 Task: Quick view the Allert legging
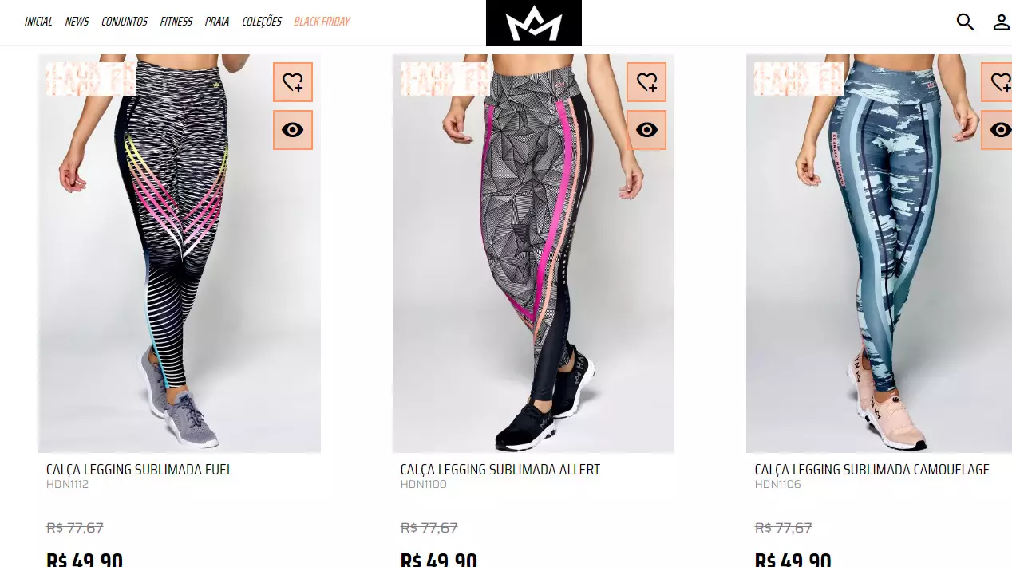pos(646,130)
